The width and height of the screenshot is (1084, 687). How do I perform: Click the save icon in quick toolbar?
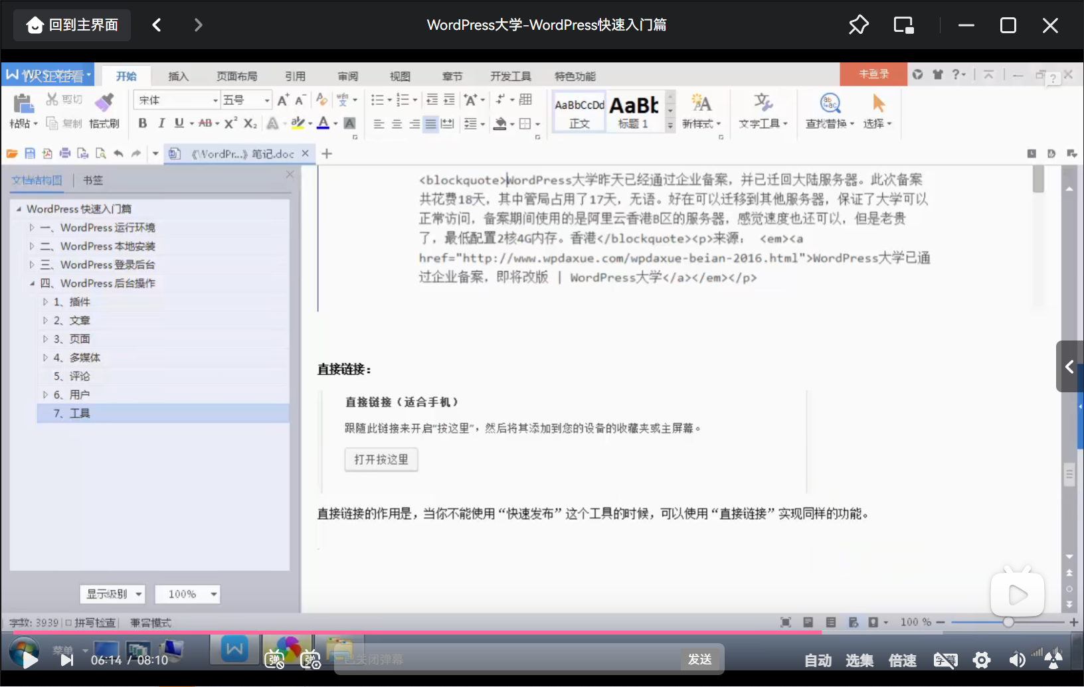30,154
